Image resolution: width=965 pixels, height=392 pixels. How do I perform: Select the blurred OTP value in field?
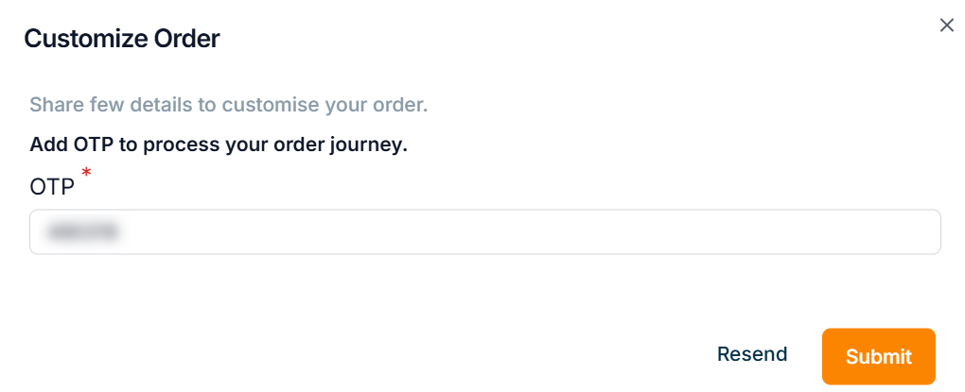click(x=85, y=232)
